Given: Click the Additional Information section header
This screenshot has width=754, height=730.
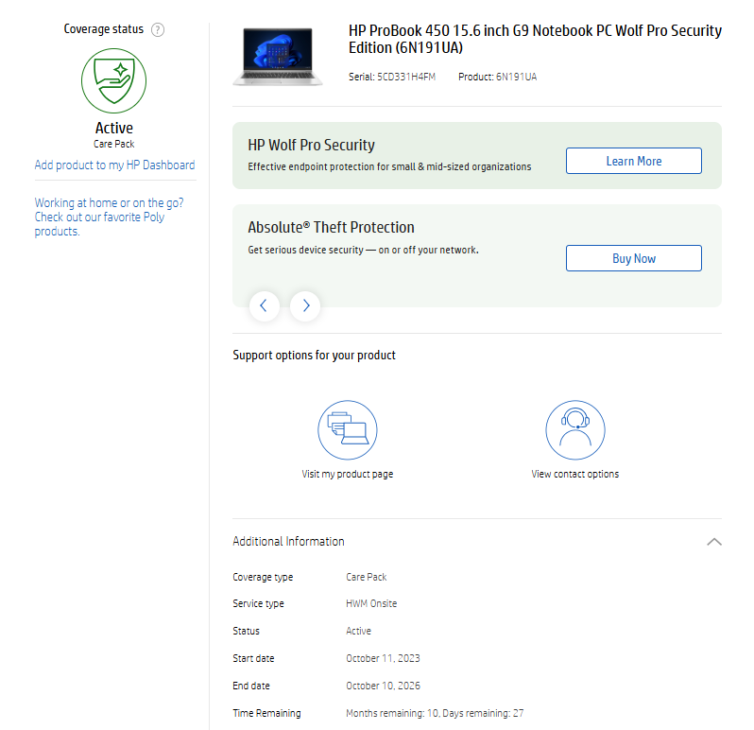Looking at the screenshot, I should click(288, 542).
